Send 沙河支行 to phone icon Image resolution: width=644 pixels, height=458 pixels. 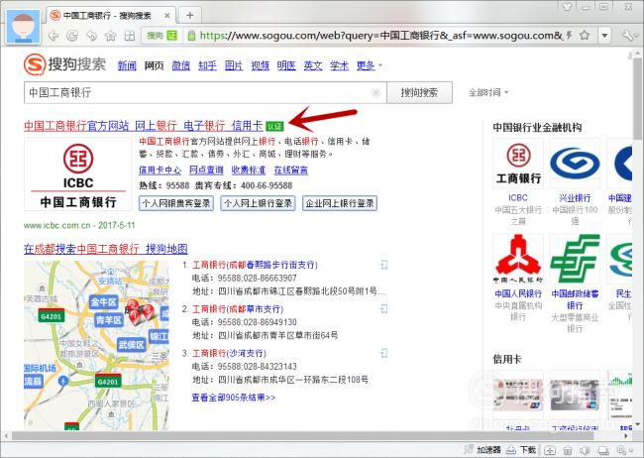coord(384,353)
